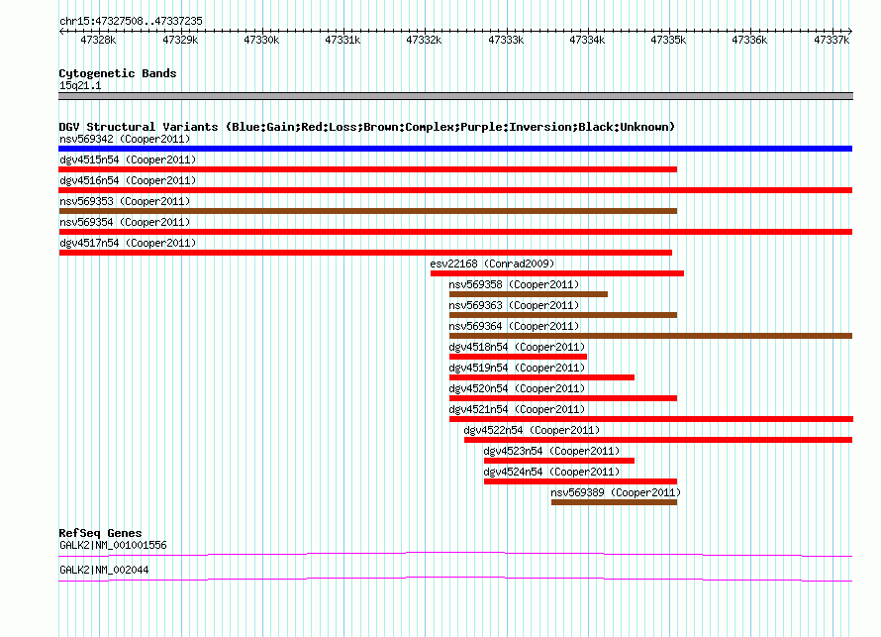Click the brown nsv569364 variant bar

coord(650,336)
